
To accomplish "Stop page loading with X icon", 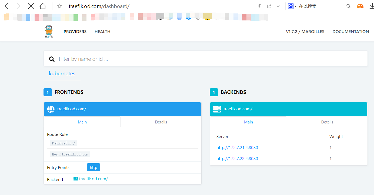I will (31, 6).
